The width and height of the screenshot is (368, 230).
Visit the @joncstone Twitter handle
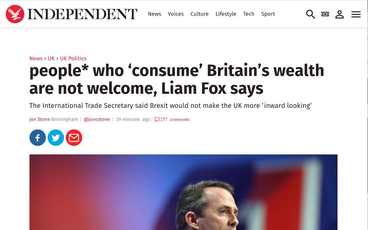tap(97, 119)
